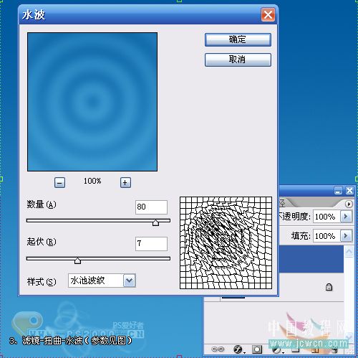Click the adjustment layer half-circle icon
The height and width of the screenshot is (358, 358).
pyautogui.click(x=277, y=350)
